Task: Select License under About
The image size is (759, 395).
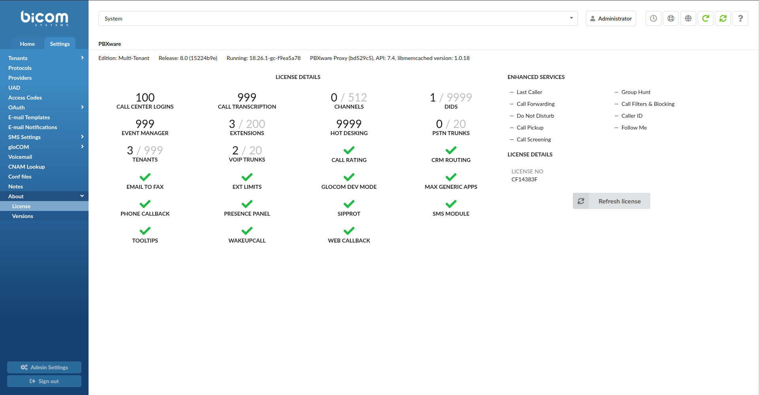Action: click(x=44, y=206)
